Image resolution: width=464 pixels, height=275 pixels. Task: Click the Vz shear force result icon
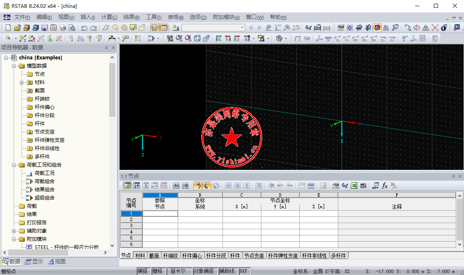347,38
